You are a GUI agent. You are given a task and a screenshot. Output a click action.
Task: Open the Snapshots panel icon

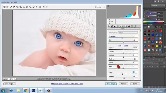(x=135, y=26)
